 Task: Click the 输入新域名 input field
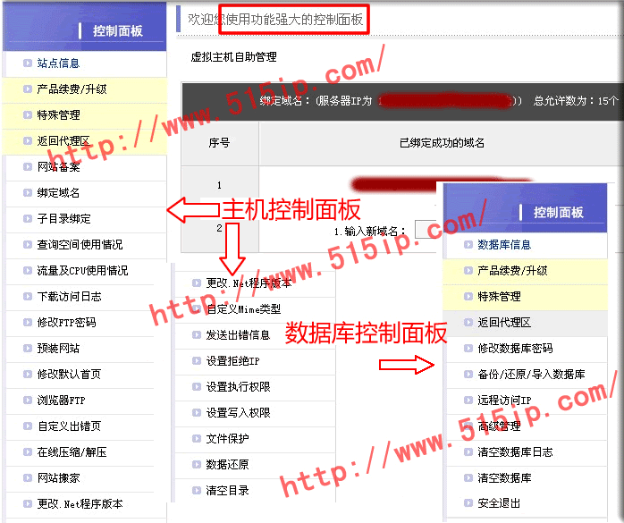pos(426,231)
